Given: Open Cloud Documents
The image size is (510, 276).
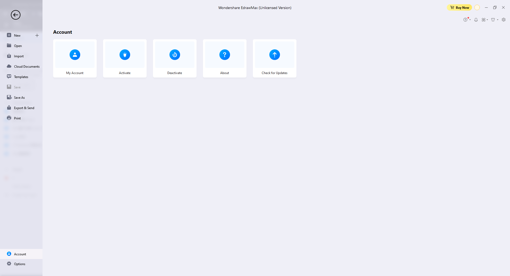Looking at the screenshot, I should 21,66.
